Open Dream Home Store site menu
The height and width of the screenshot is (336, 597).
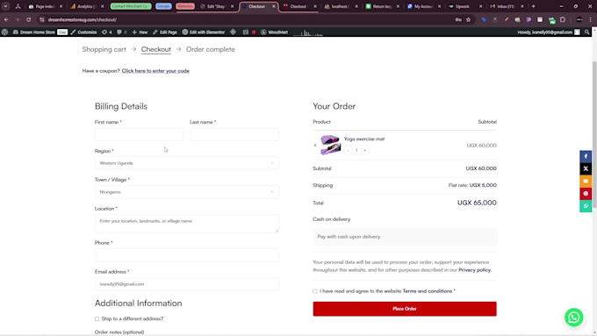click(x=34, y=32)
